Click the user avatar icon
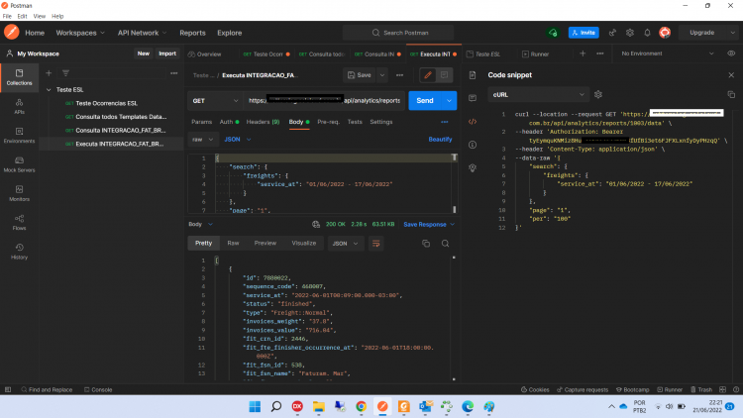This screenshot has width=743, height=418. (x=665, y=33)
